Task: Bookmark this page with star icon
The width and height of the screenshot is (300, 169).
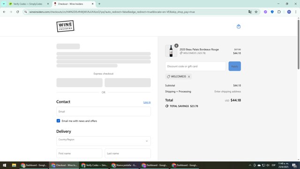Action: pyautogui.click(x=256, y=12)
